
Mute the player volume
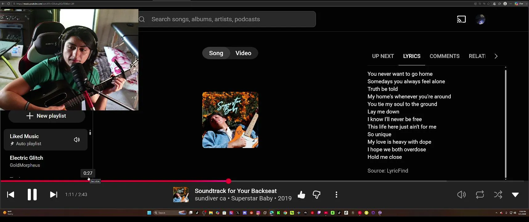461,195
